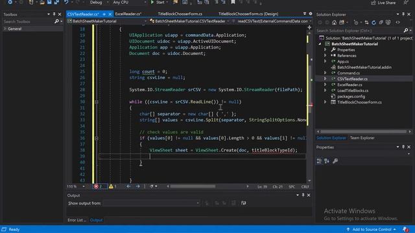Select Command.cs in Solution Explorer

tap(348, 73)
